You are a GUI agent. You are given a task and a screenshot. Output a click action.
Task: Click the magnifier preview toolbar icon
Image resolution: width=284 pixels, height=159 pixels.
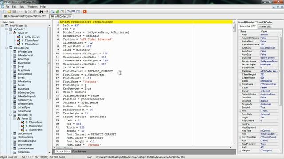pyautogui.click(x=52, y=11)
